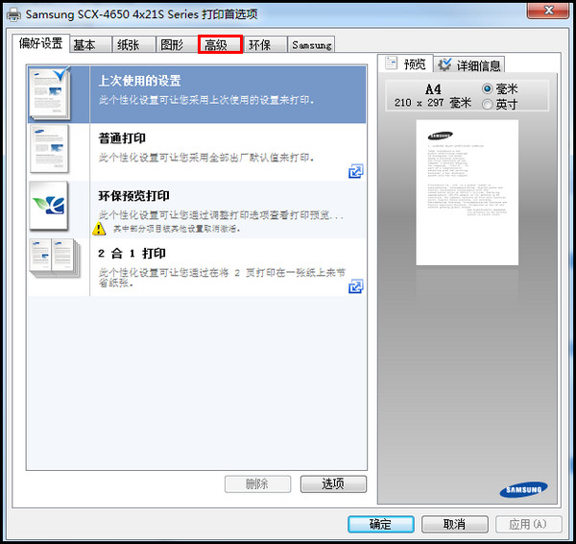This screenshot has height=544, width=576.
Task: Select the 偏好设置 tab
Action: coord(40,43)
